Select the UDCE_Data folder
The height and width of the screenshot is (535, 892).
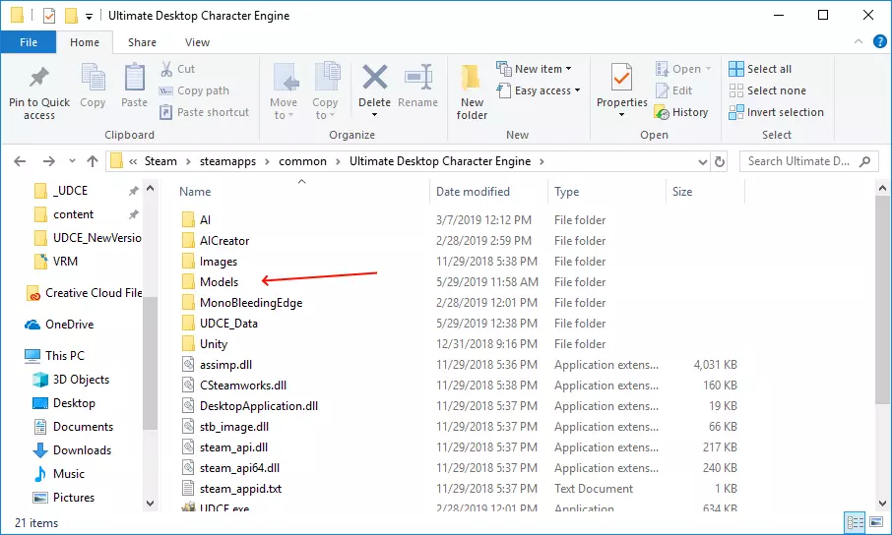(x=228, y=324)
